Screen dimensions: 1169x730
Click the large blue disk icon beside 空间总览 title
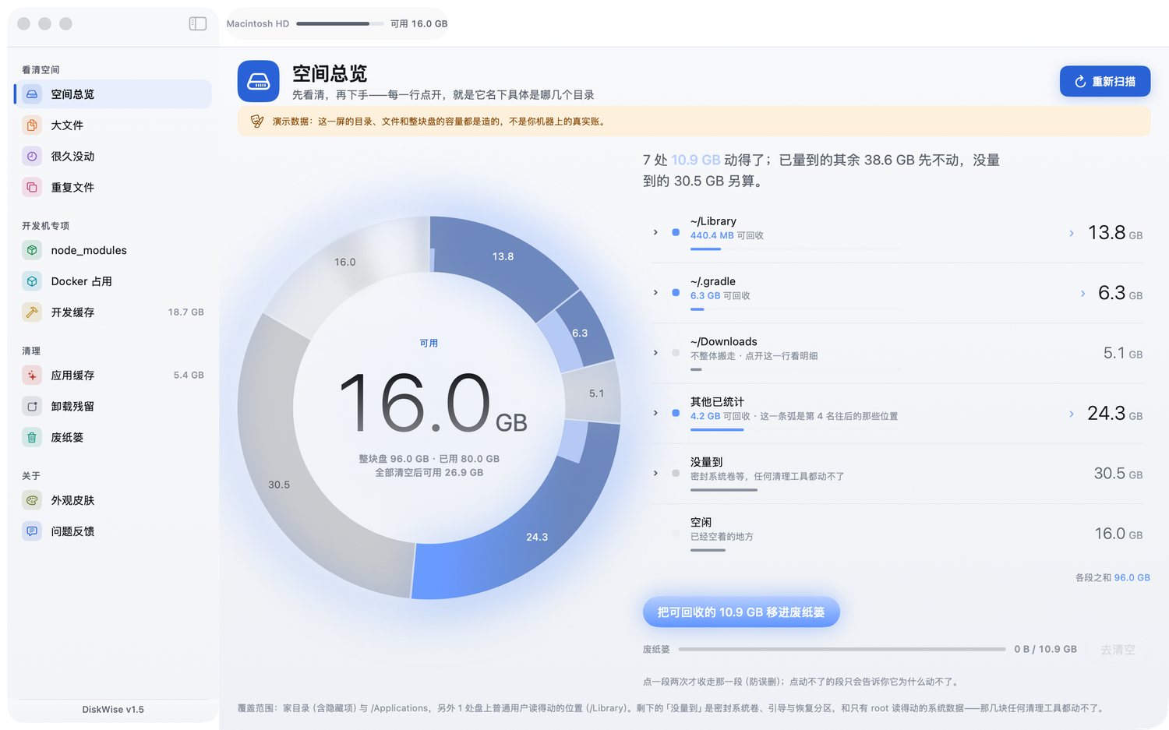(259, 81)
